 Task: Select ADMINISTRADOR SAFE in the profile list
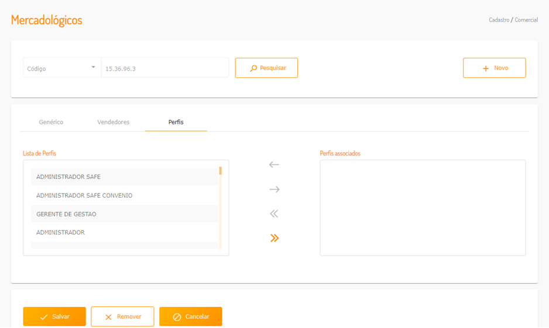pos(125,177)
